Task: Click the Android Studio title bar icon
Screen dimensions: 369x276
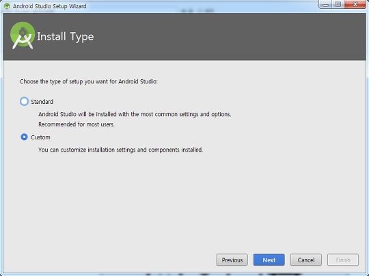Action: click(7, 6)
